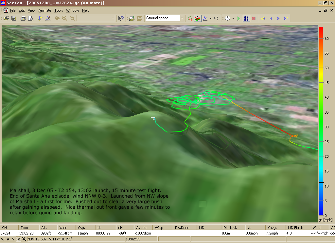Click the Print icon in the toolbar

click(x=23, y=18)
